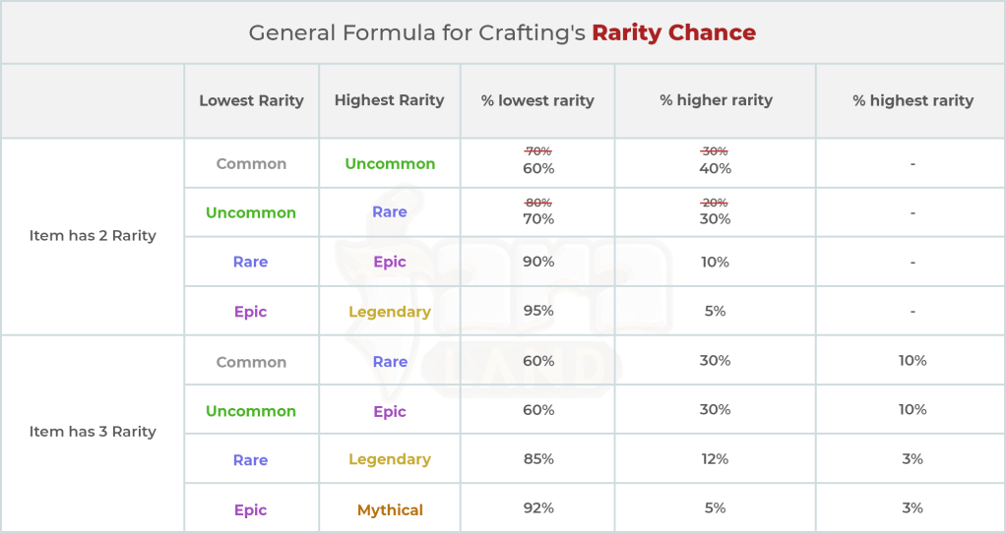The image size is (1006, 533).
Task: Select the "Highest Rarity" column header
Action: 389,100
